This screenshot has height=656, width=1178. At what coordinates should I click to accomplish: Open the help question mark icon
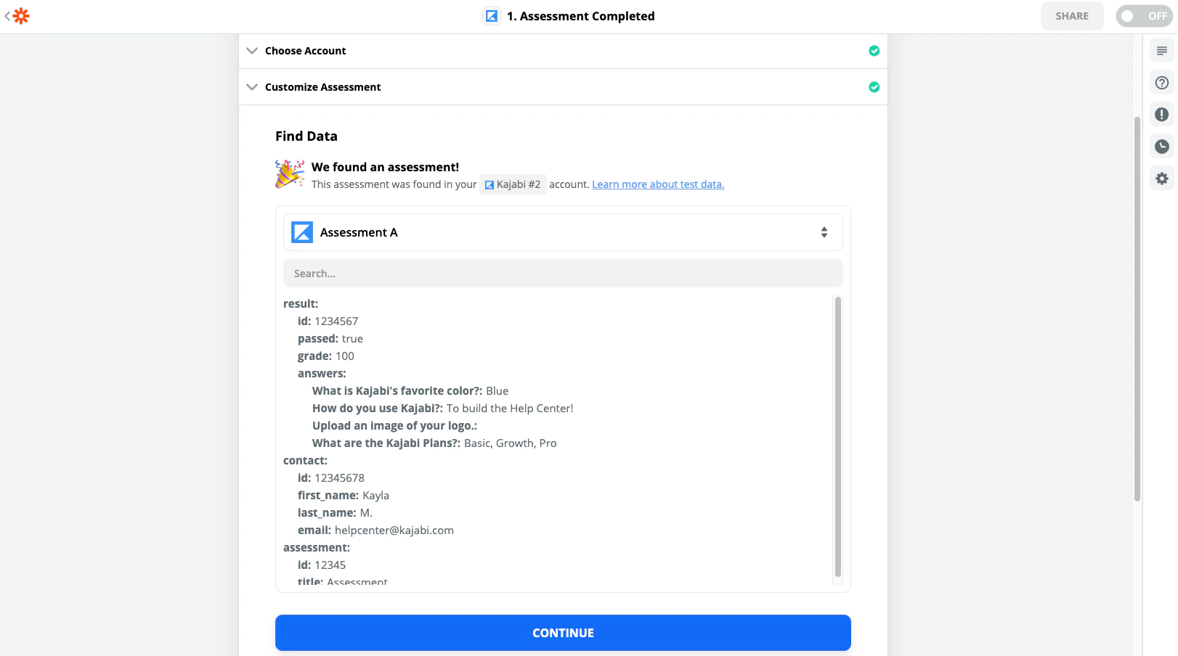tap(1162, 83)
